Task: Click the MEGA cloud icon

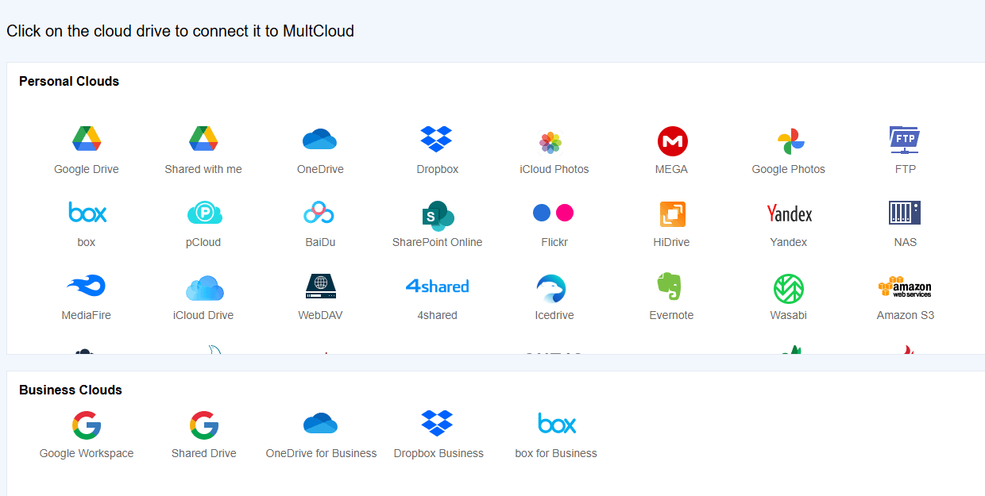Action: (x=672, y=141)
